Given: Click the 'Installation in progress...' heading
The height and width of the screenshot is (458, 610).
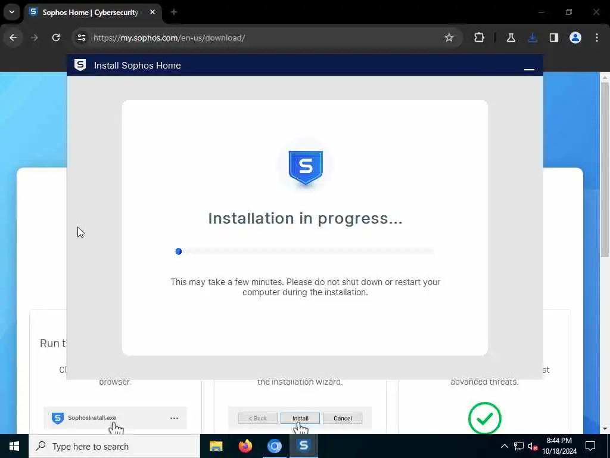Looking at the screenshot, I should (306, 218).
